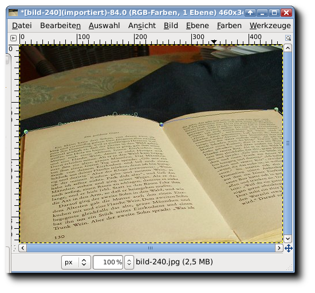Toggle the quick mask button at bottom left
This screenshot has width=315, height=293.
point(14,248)
